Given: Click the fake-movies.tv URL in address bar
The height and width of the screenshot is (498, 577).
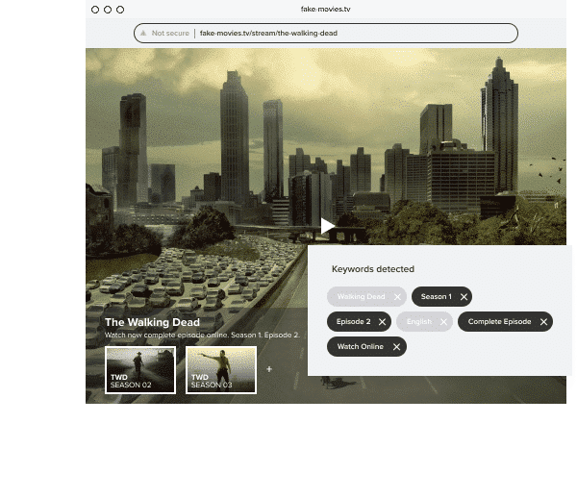Looking at the screenshot, I should [268, 33].
